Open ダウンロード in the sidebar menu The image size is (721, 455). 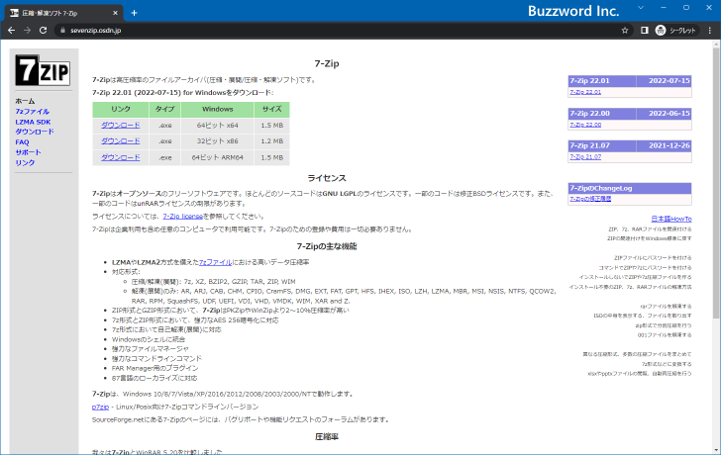point(35,132)
